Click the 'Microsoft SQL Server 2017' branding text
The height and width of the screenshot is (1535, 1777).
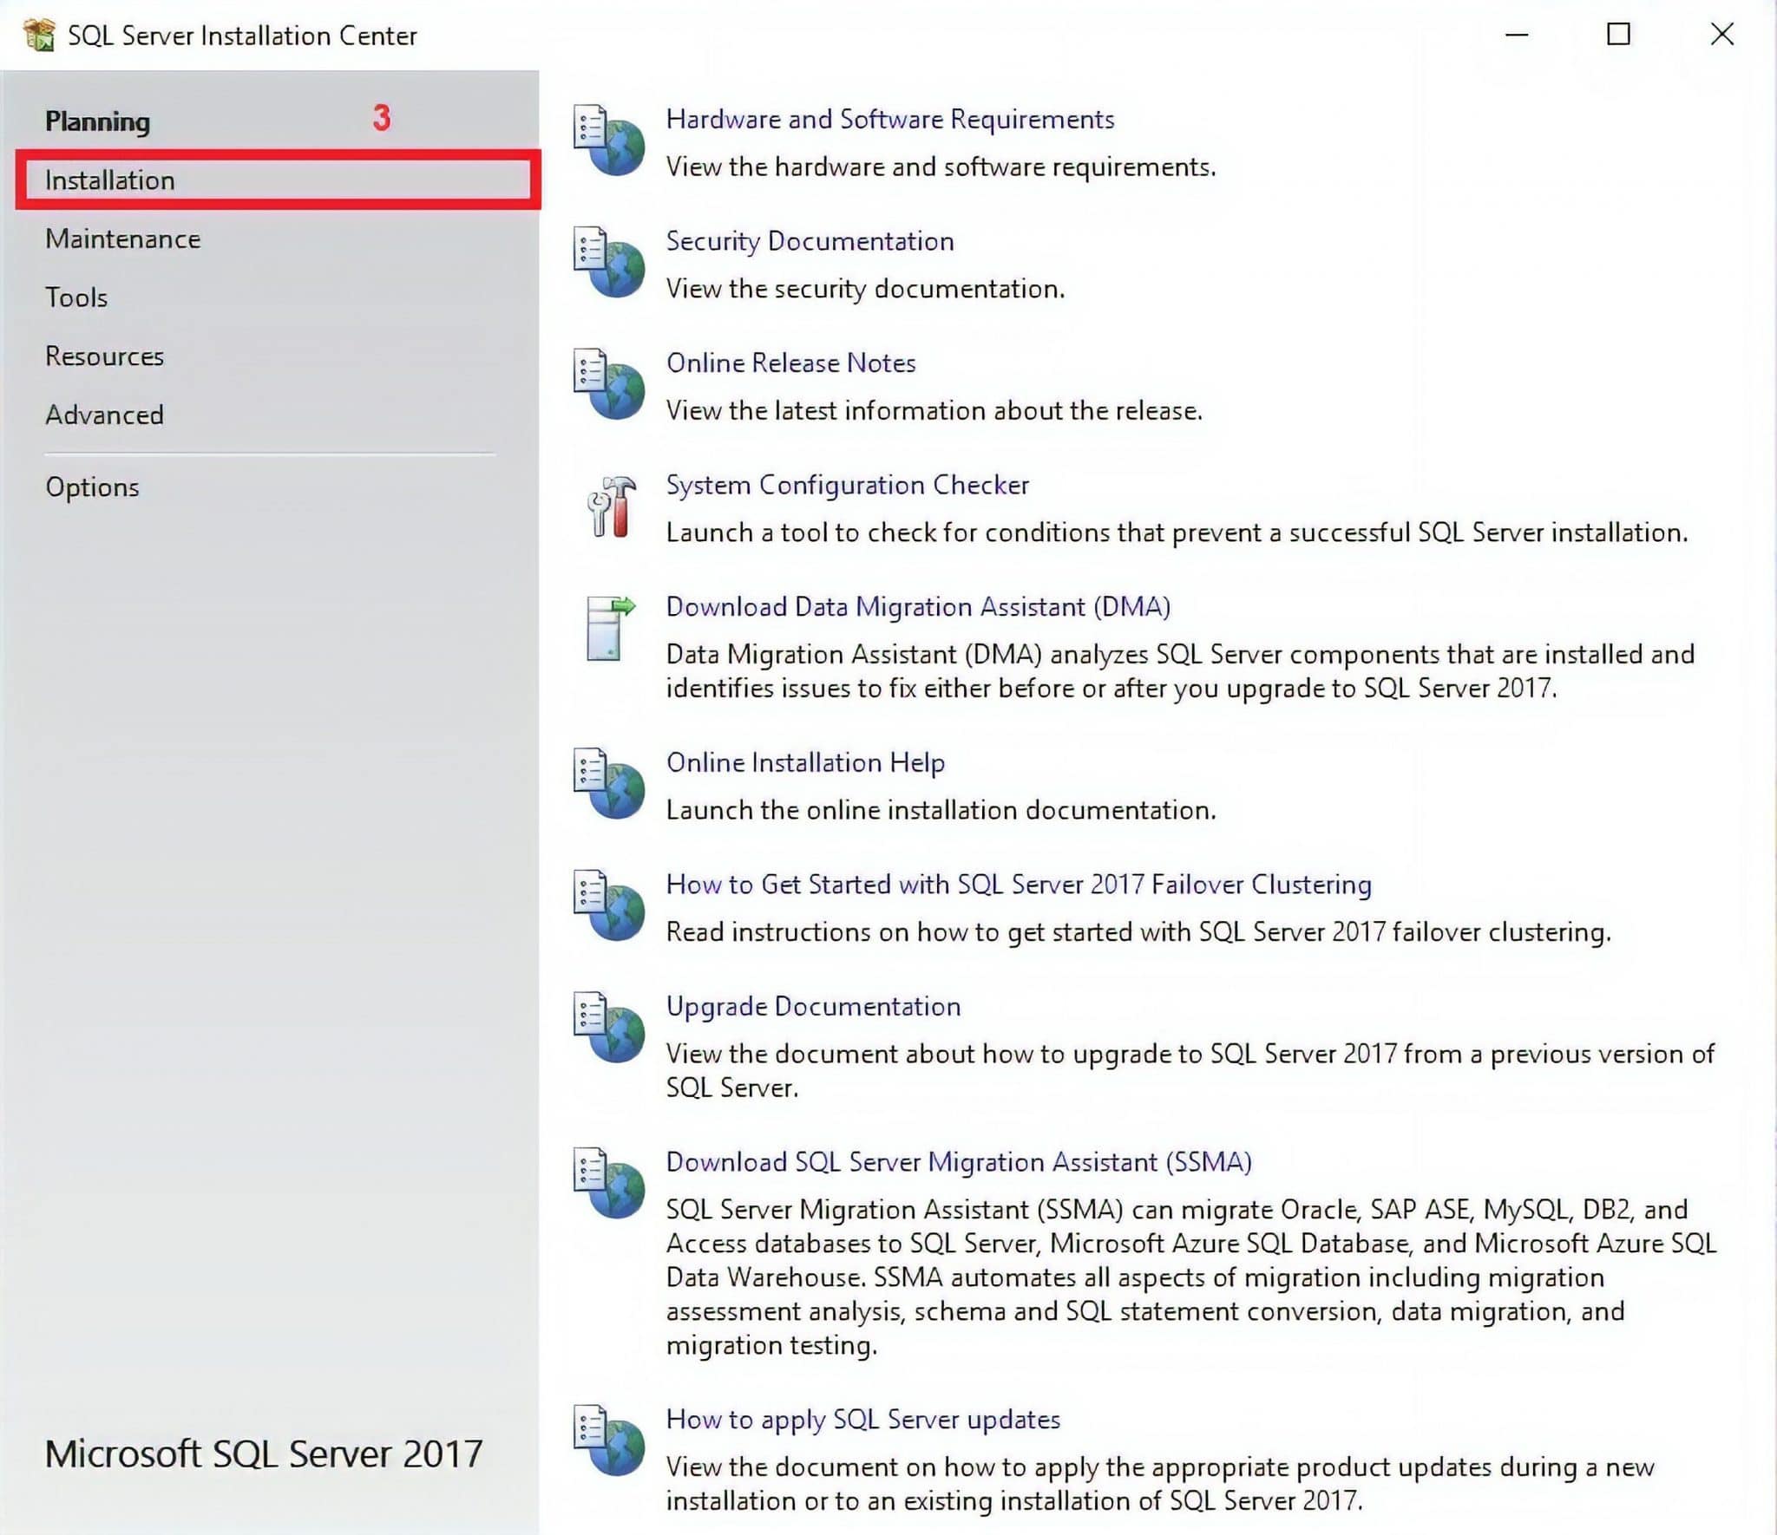263,1454
